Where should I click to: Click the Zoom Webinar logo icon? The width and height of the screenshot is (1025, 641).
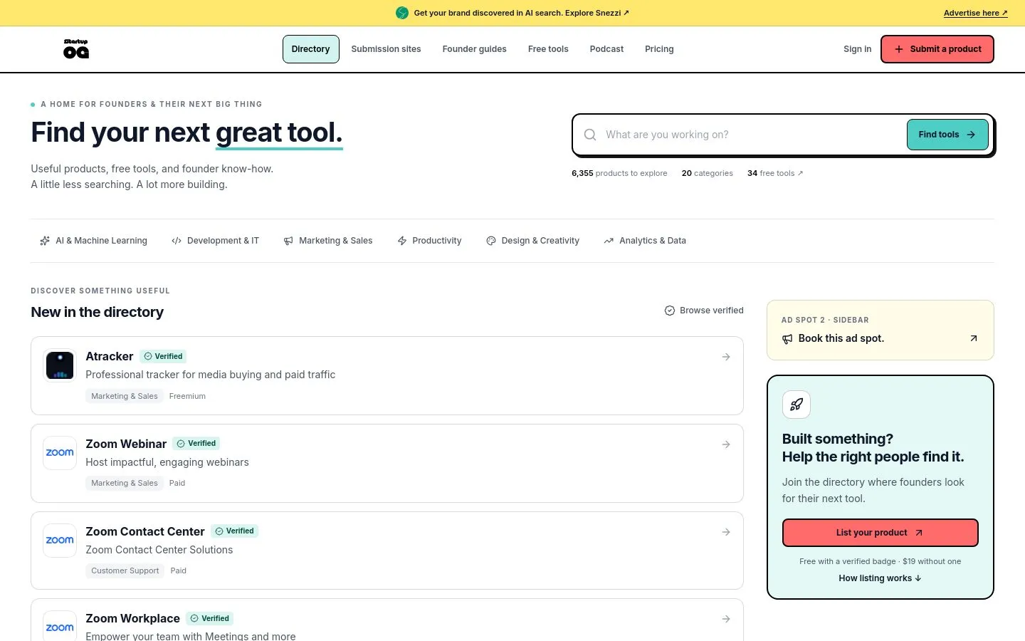pyautogui.click(x=60, y=453)
